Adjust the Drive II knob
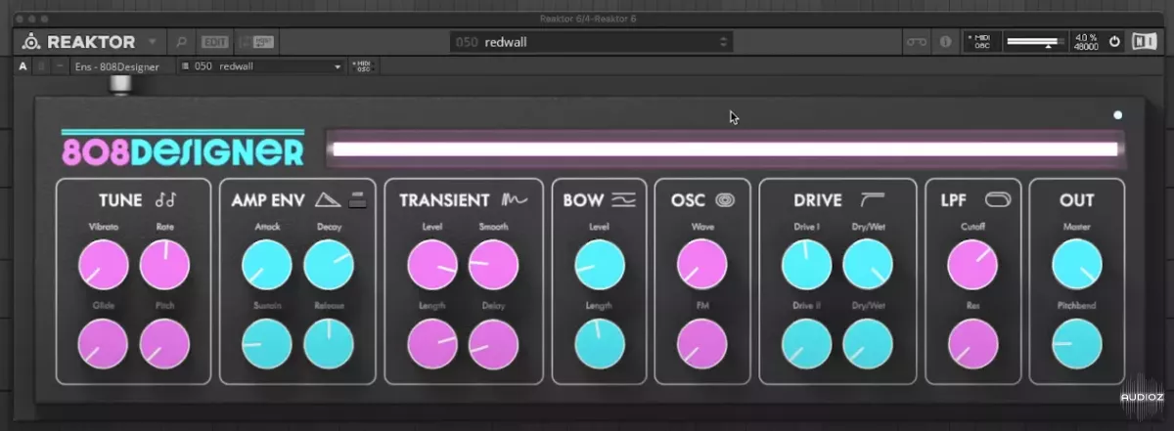Screen dimensions: 1174x431 coord(807,345)
